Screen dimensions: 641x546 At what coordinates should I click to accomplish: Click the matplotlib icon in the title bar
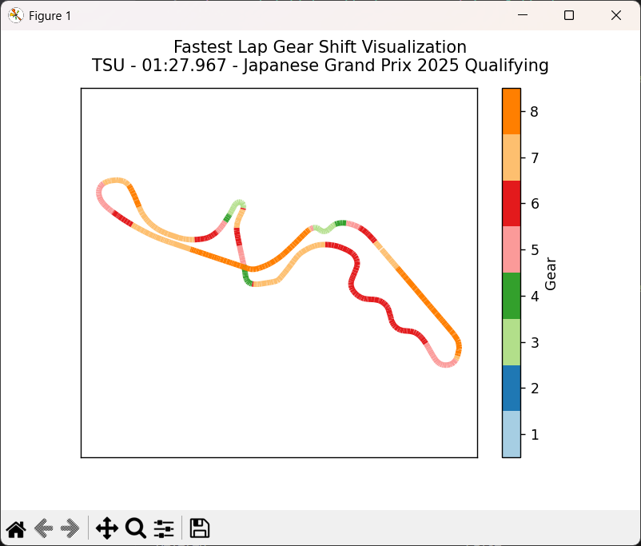pos(15,15)
